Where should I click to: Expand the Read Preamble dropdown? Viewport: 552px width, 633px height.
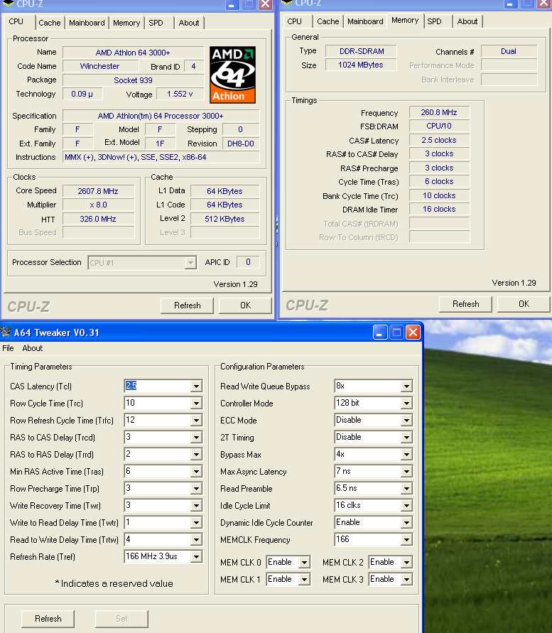tap(406, 489)
